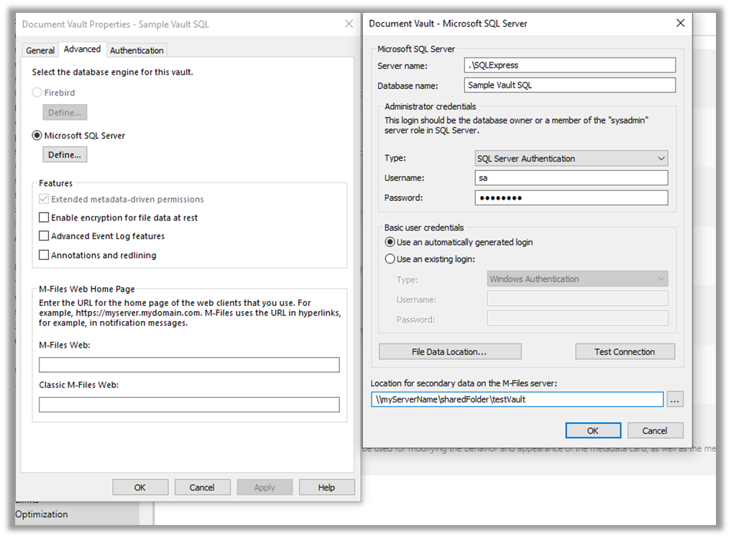
Task: Open File Data Location settings
Action: pos(449,352)
